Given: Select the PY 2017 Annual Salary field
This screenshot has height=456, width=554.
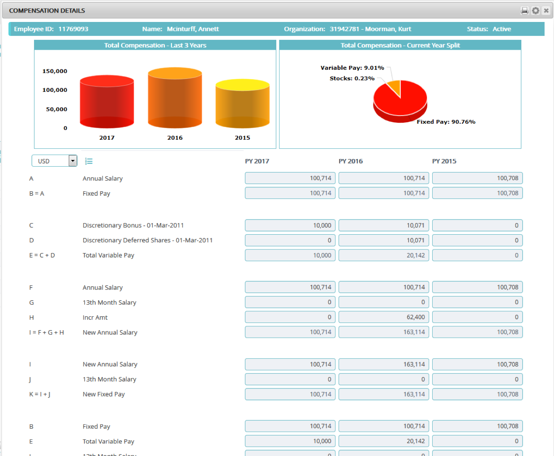Looking at the screenshot, I should [290, 178].
